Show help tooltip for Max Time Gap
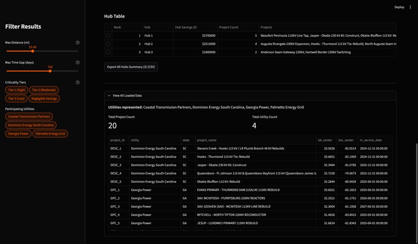 click(x=78, y=62)
